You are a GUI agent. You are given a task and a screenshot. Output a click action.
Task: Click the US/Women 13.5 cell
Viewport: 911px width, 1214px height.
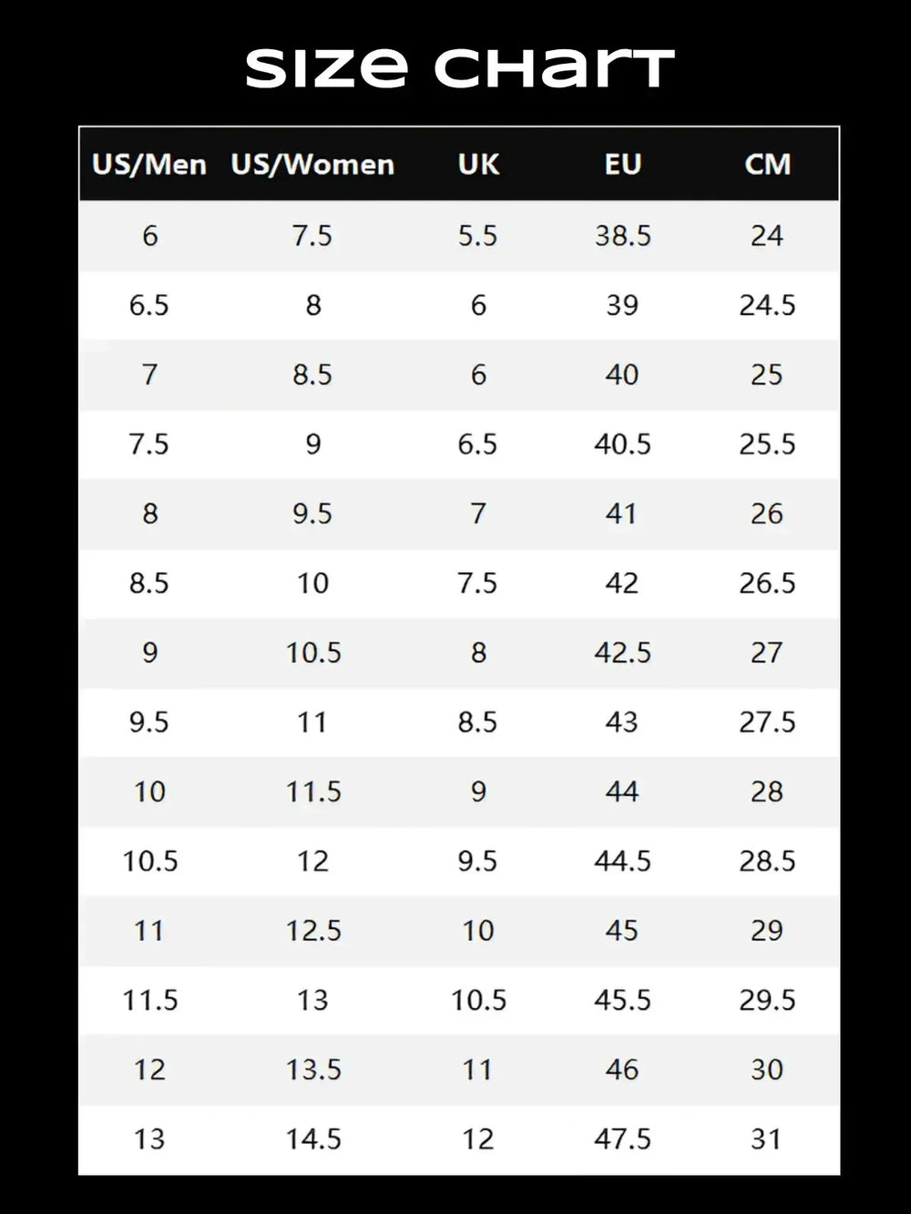[x=313, y=1069]
